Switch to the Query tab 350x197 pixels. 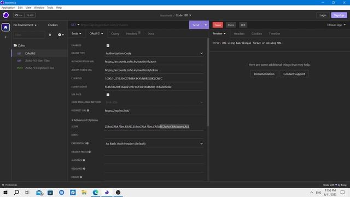click(115, 34)
